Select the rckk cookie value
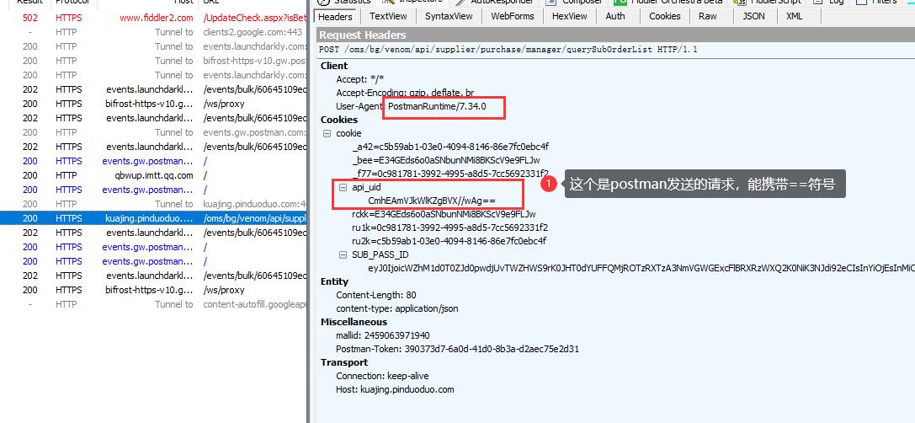Viewport: 915px width, 423px height. pos(444,214)
